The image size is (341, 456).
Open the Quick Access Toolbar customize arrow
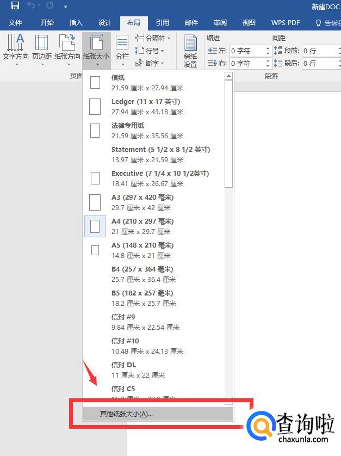[65, 6]
